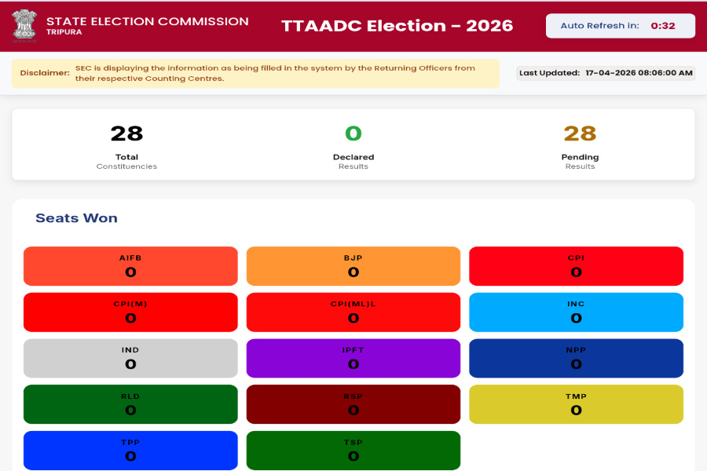Select the TSP results tile
The image size is (707, 471).
353,450
